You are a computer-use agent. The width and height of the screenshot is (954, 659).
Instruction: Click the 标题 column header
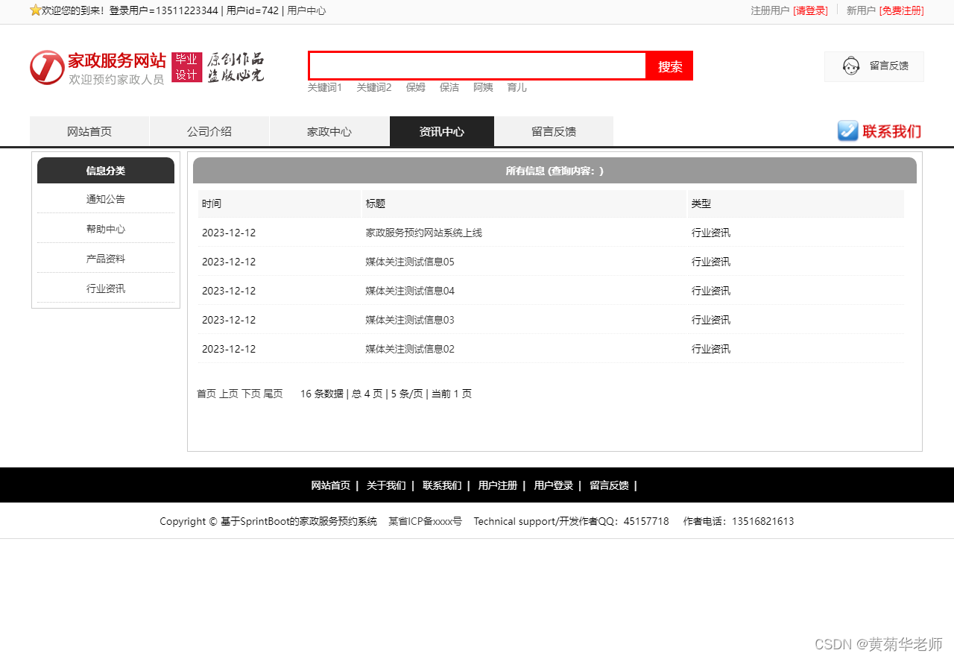524,204
